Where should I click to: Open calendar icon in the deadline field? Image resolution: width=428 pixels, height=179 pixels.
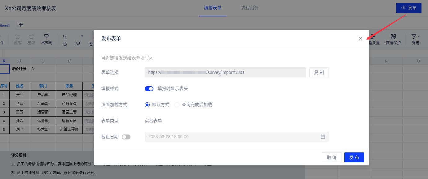point(323,137)
